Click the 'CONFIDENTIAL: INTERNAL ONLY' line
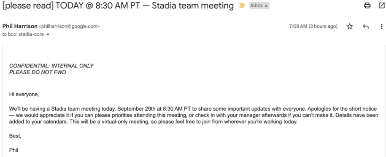 (51, 66)
